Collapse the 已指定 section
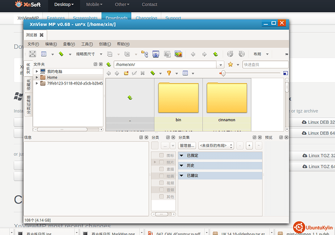Image resolution: width=335 pixels, height=235 pixels. 182,155
